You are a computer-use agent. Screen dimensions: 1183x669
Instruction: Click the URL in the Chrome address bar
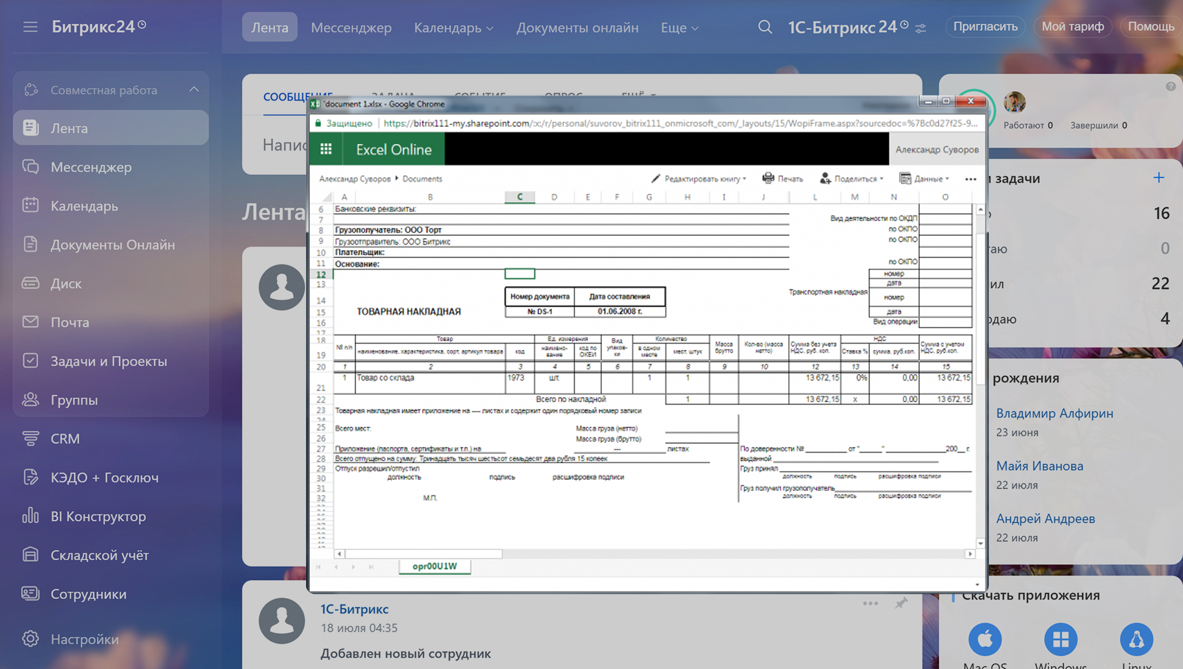coord(680,123)
